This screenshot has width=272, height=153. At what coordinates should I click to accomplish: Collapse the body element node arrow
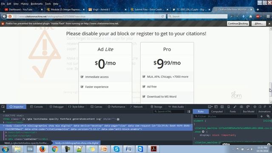tap(4, 126)
